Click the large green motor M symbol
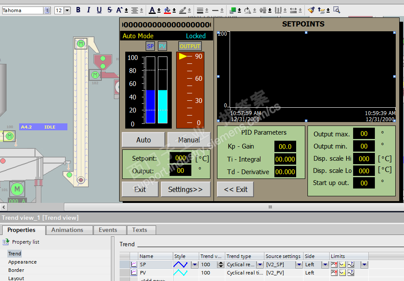The height and width of the screenshot is (281, 404). point(17,189)
